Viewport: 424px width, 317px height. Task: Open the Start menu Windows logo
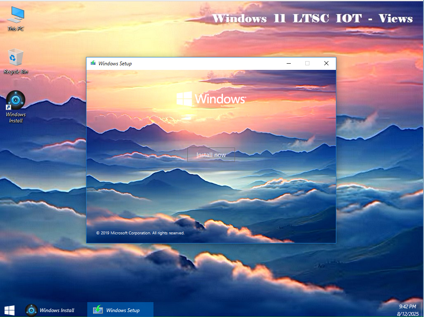(x=10, y=310)
